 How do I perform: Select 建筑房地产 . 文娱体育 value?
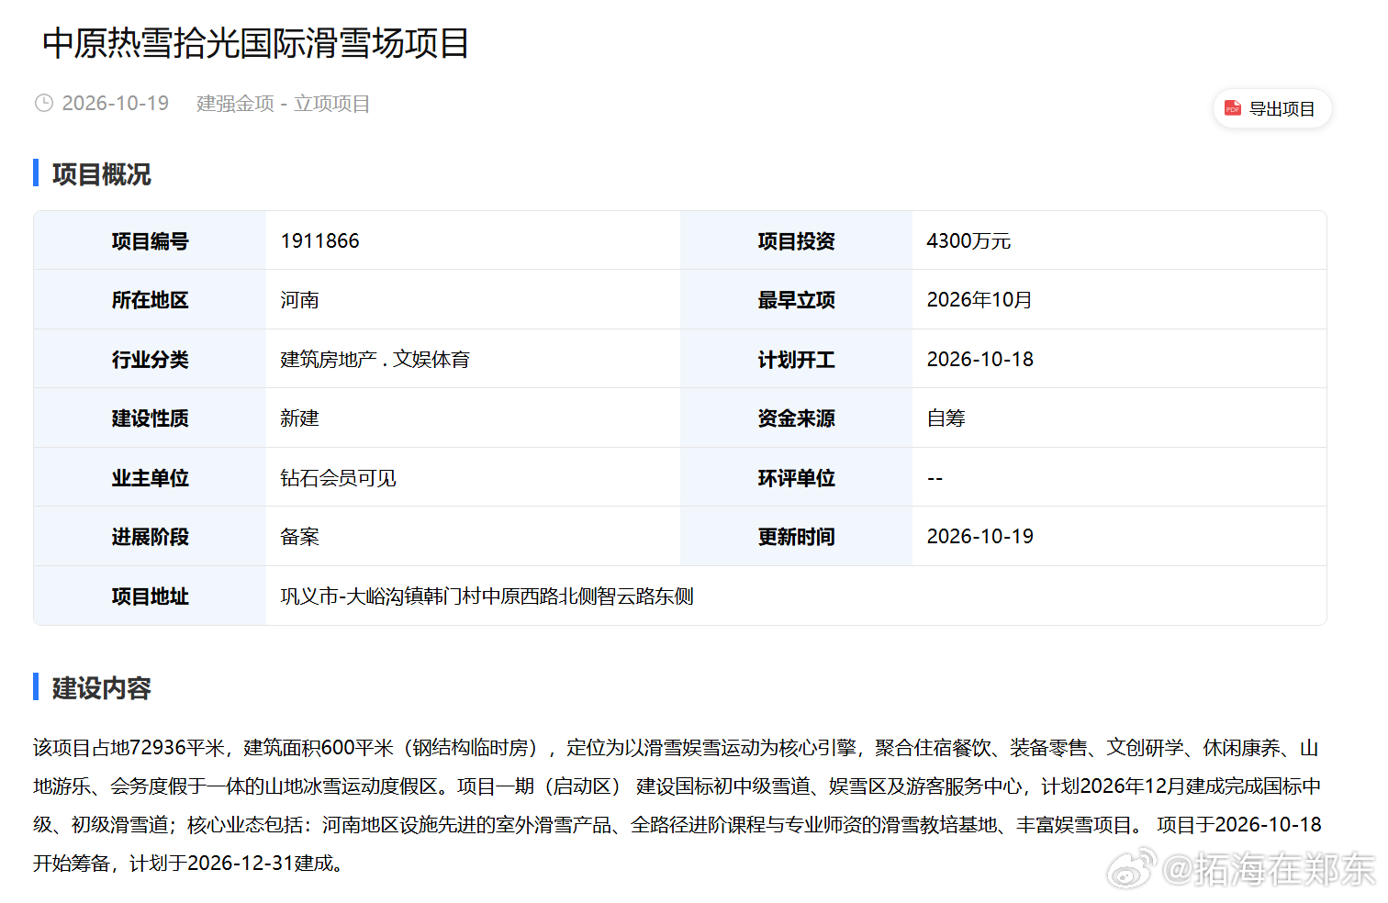point(375,360)
